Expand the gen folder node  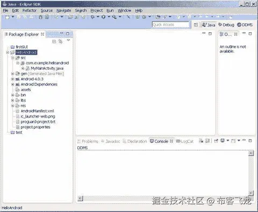[12, 74]
